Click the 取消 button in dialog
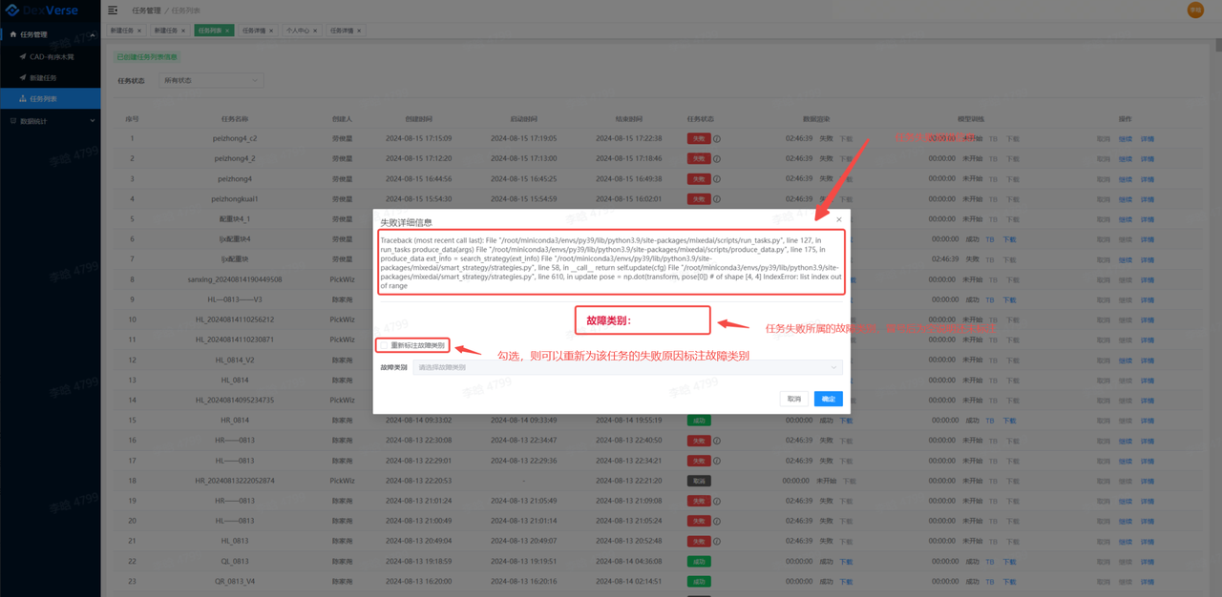 point(794,399)
